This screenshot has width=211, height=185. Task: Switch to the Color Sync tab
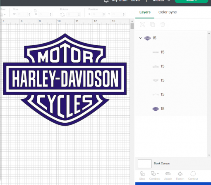[168, 12]
